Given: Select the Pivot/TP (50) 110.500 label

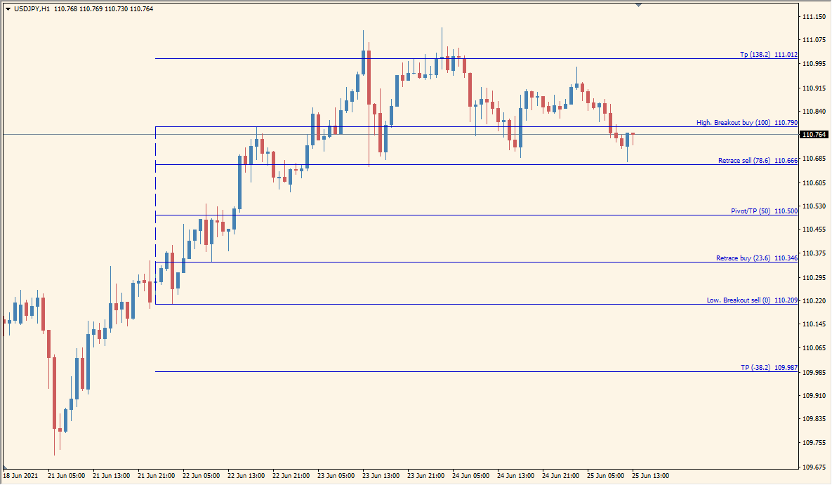Looking at the screenshot, I should click(x=764, y=211).
